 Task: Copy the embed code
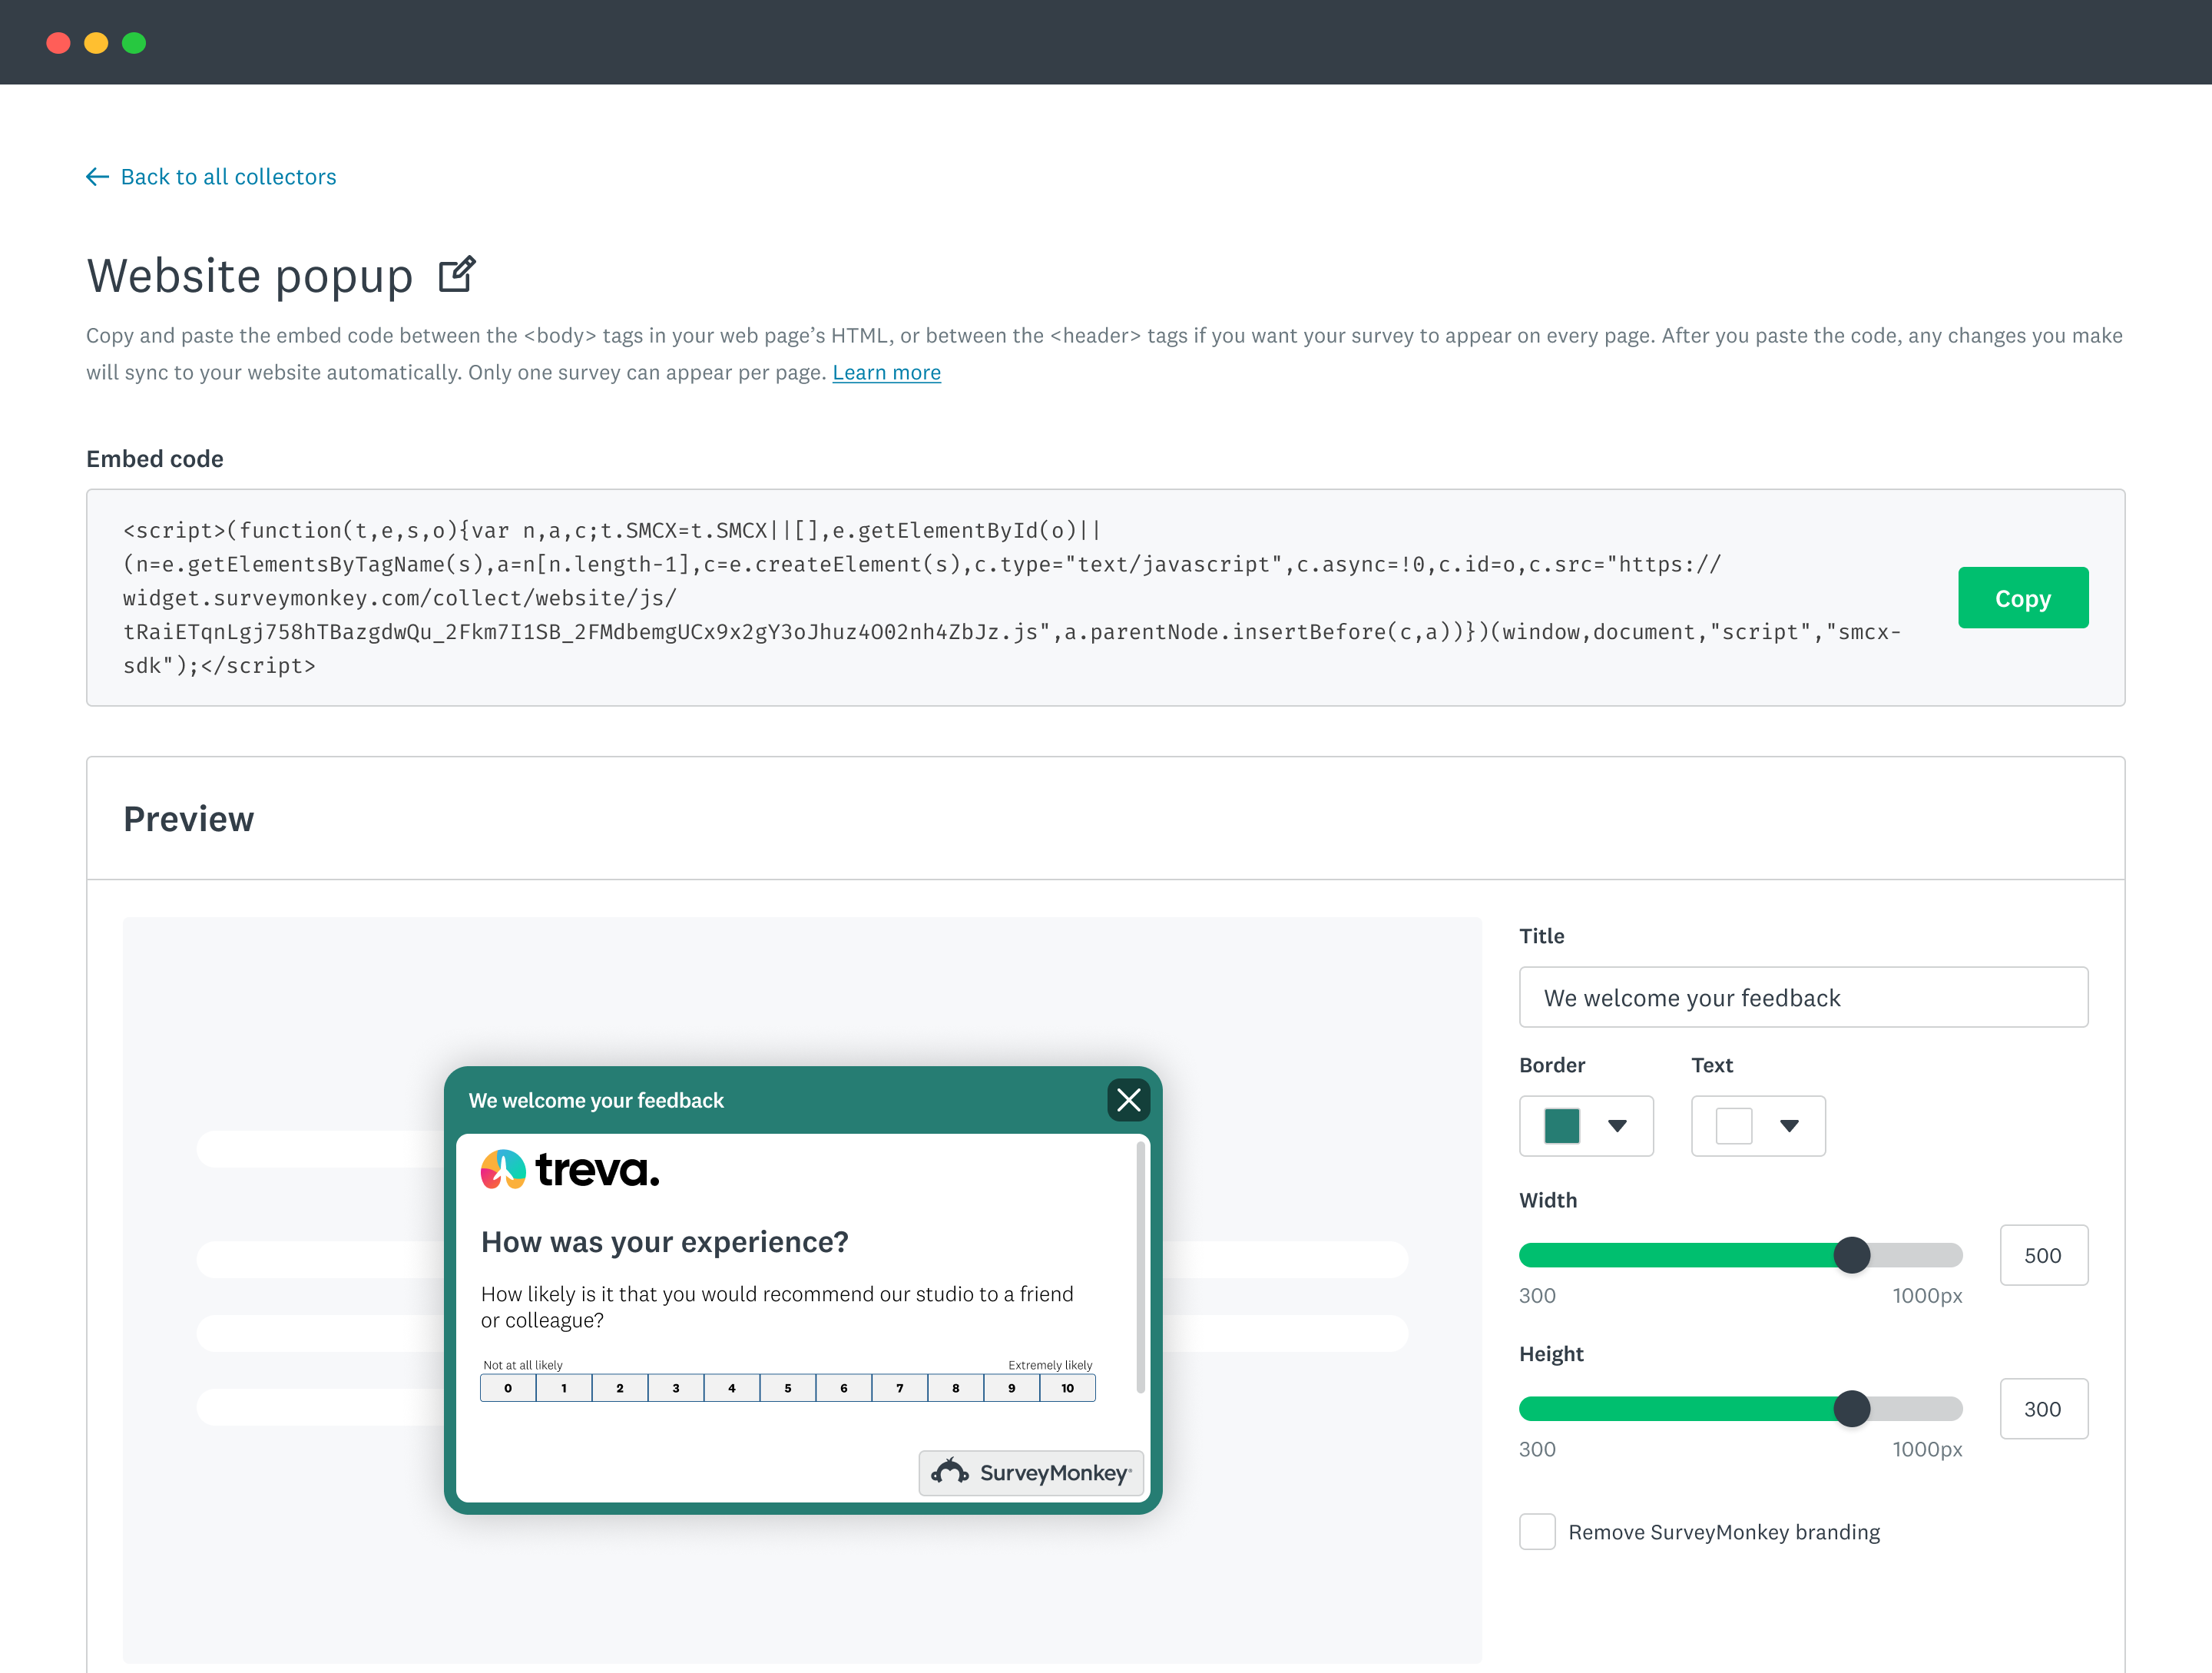click(x=2022, y=598)
